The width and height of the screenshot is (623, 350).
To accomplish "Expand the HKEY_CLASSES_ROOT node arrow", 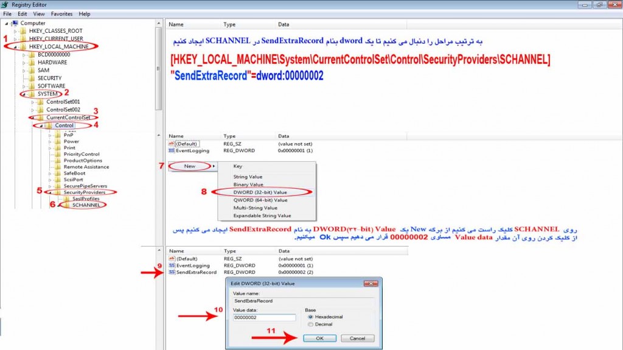I will tap(15, 31).
